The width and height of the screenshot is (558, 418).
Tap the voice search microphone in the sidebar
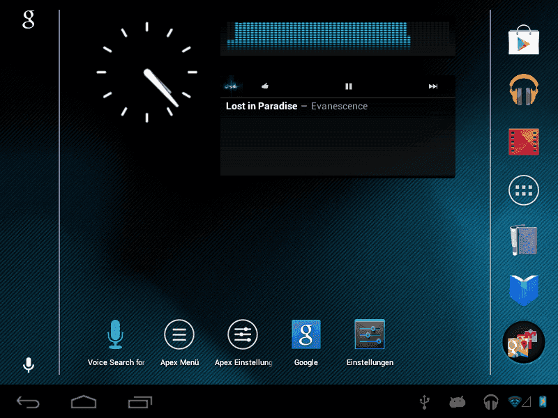29,364
